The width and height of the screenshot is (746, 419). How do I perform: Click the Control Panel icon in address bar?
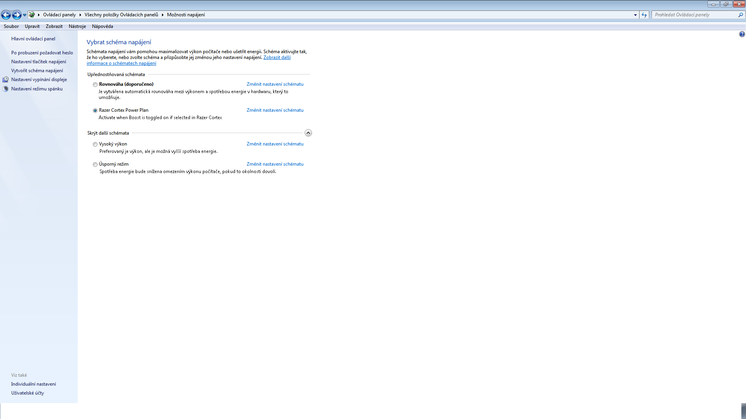(x=32, y=15)
